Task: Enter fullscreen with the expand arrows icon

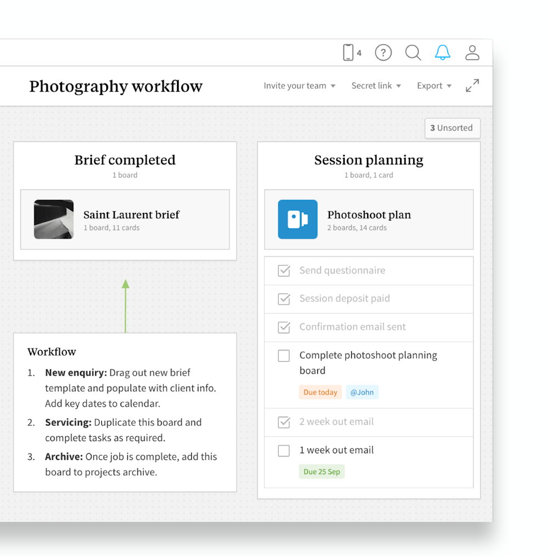Action: [x=472, y=85]
